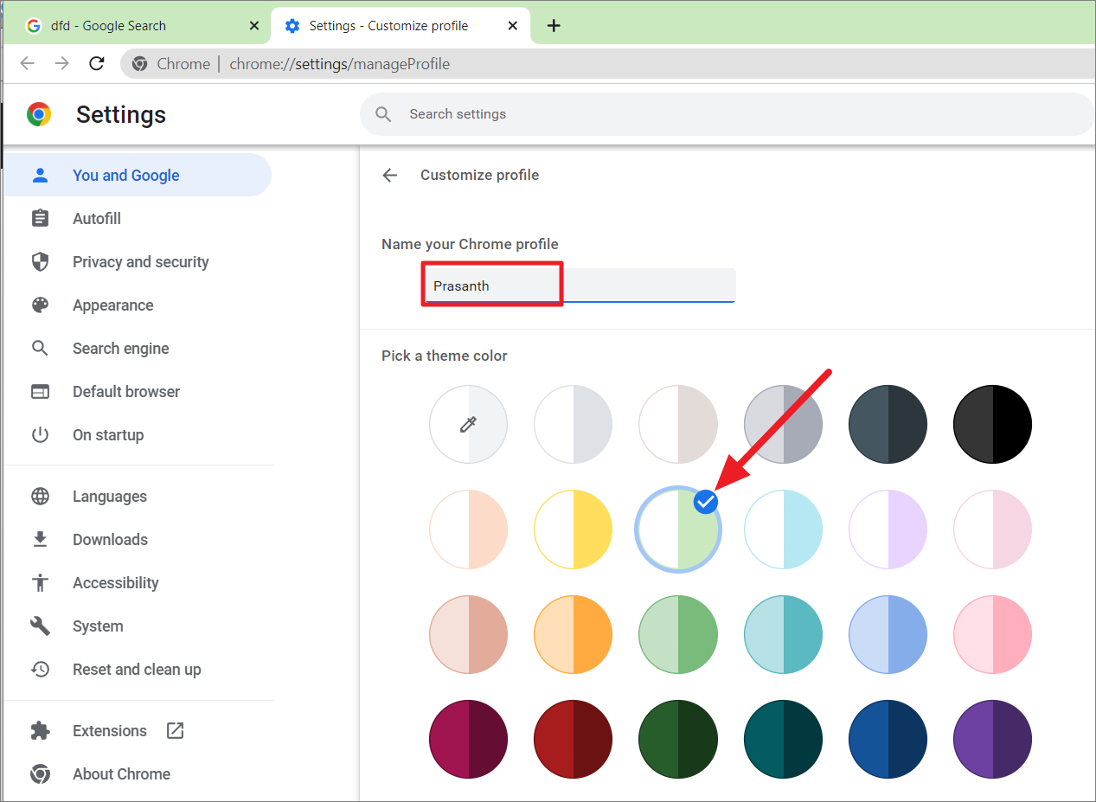Pick the navy blue theme color

[888, 740]
